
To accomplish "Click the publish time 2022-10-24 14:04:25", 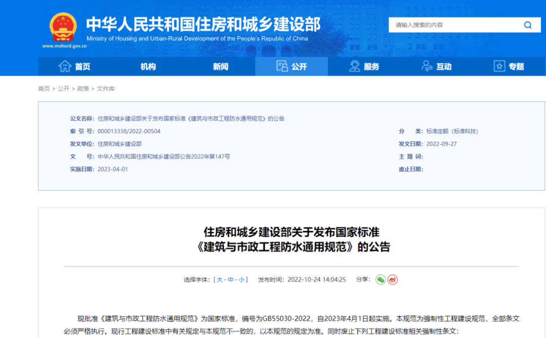I will (x=316, y=279).
